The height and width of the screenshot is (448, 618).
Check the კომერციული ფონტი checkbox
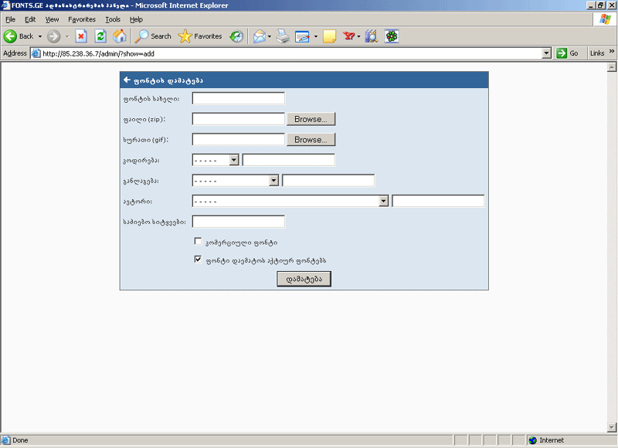[x=198, y=241]
